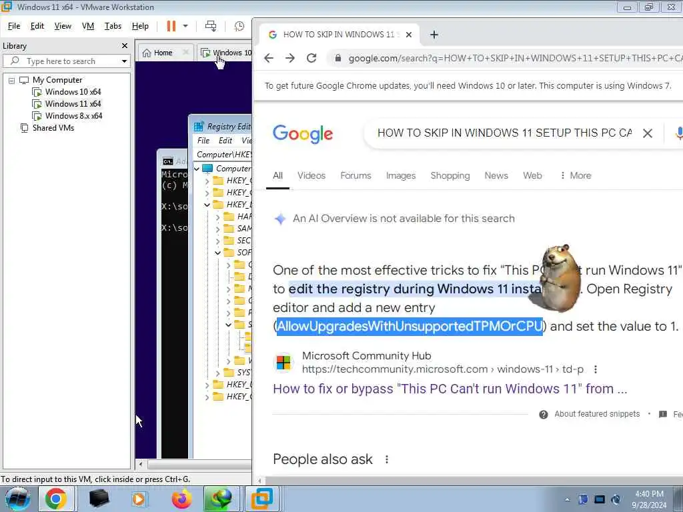
Task: Click the Windows Start orb
Action: [17, 499]
